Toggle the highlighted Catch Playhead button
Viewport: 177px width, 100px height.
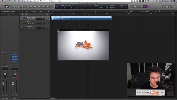click(53, 11)
